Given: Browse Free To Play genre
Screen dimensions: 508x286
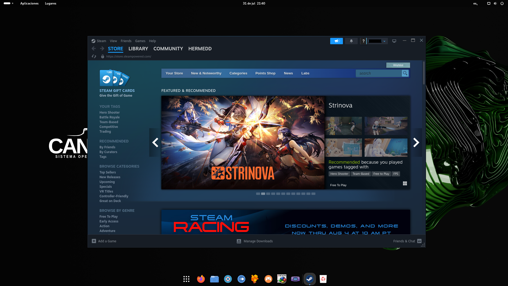Looking at the screenshot, I should [x=108, y=217].
